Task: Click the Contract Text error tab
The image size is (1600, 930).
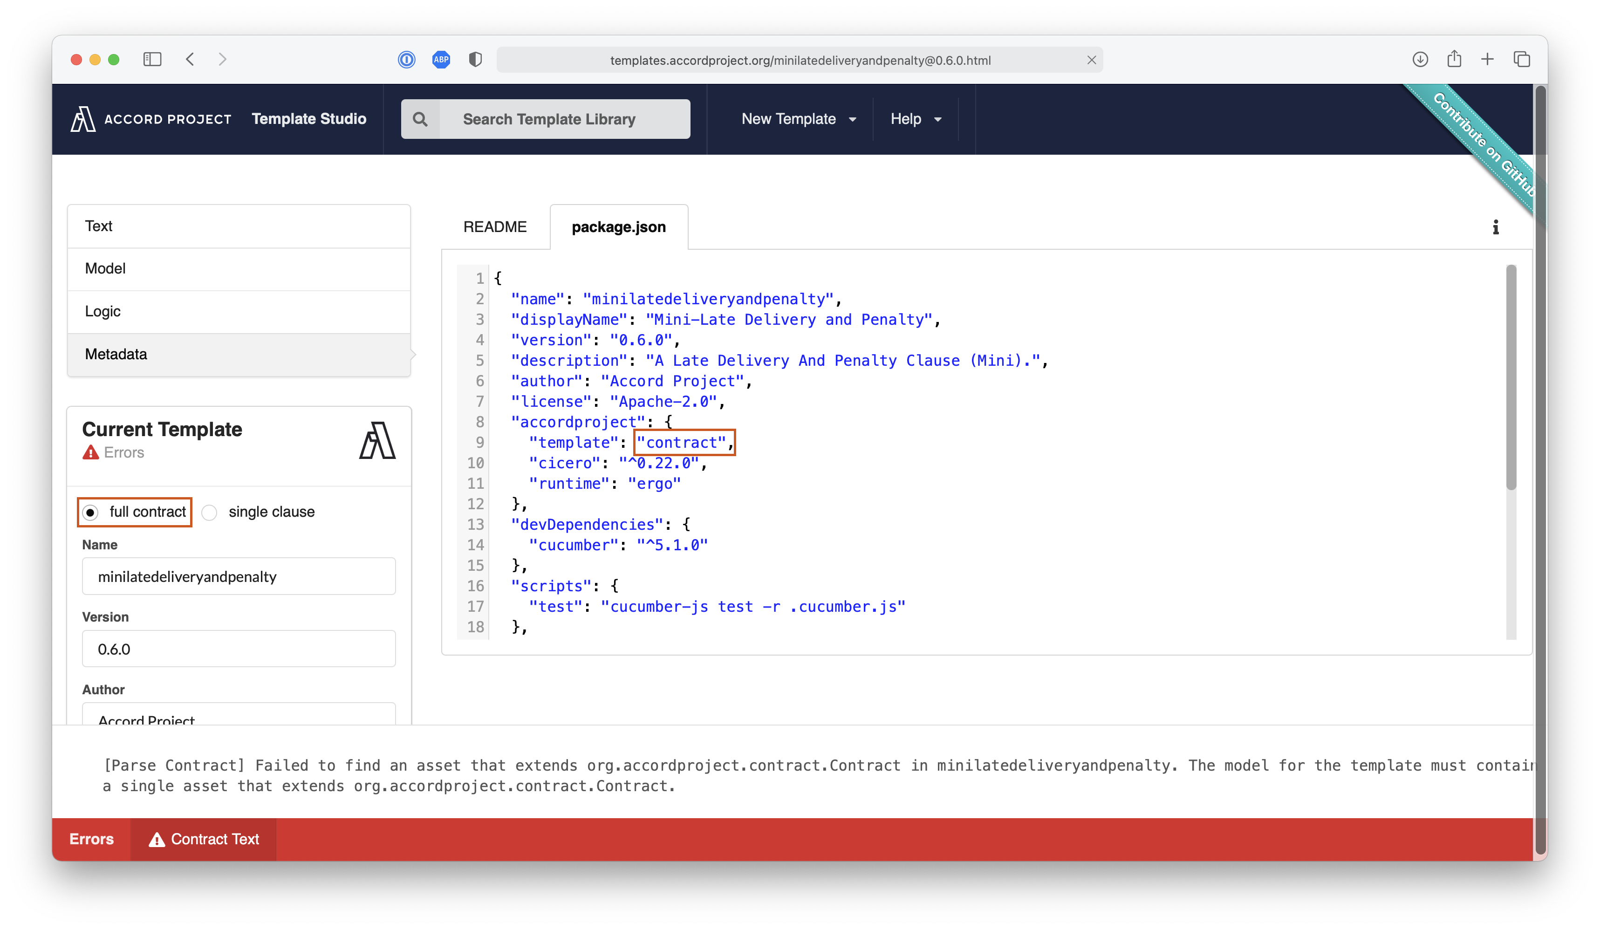Action: tap(204, 839)
